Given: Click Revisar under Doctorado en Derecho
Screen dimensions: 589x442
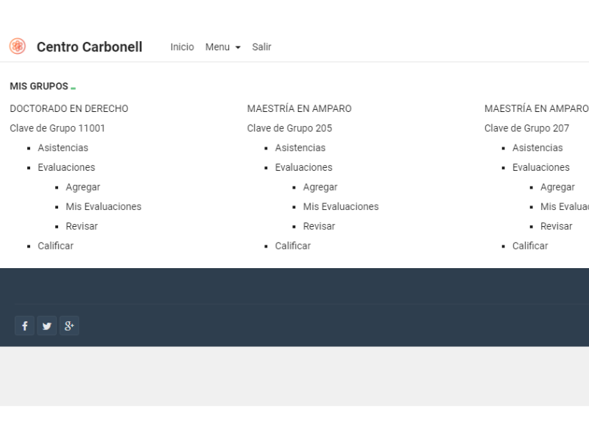Looking at the screenshot, I should click(x=81, y=226).
